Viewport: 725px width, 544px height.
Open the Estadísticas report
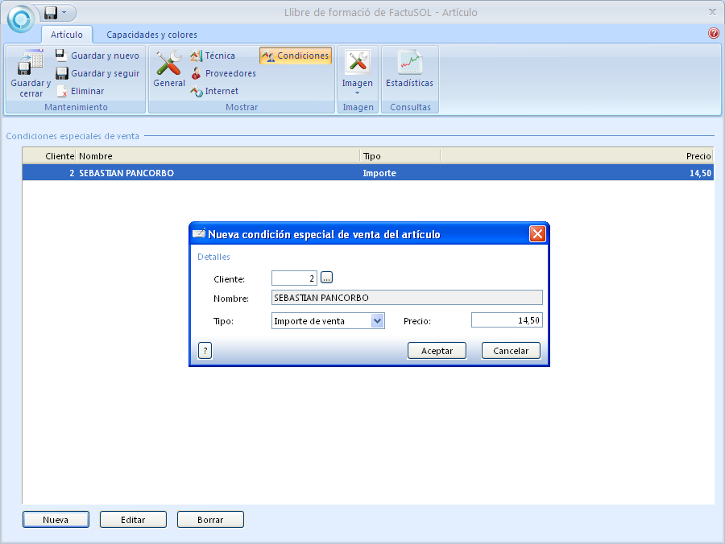[409, 64]
